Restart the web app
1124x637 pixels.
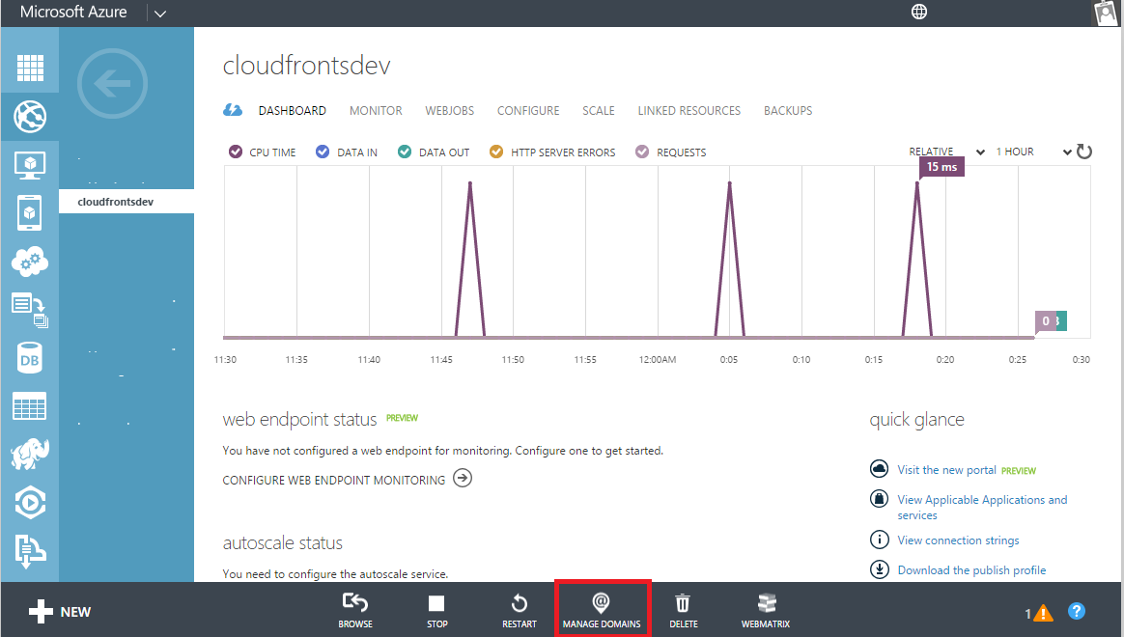tap(519, 611)
